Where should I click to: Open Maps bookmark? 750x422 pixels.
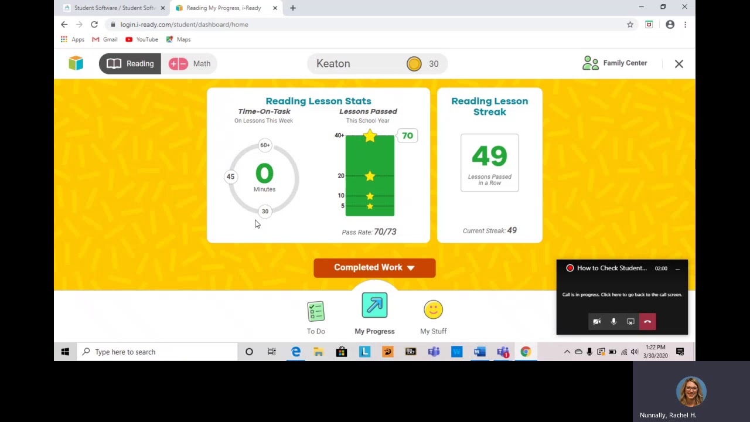pos(178,39)
